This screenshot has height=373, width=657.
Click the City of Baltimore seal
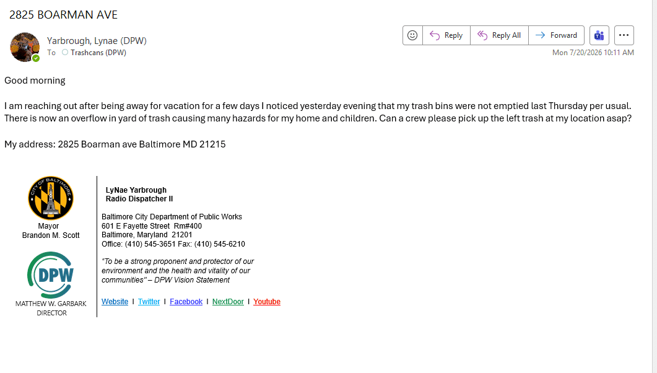[51, 198]
